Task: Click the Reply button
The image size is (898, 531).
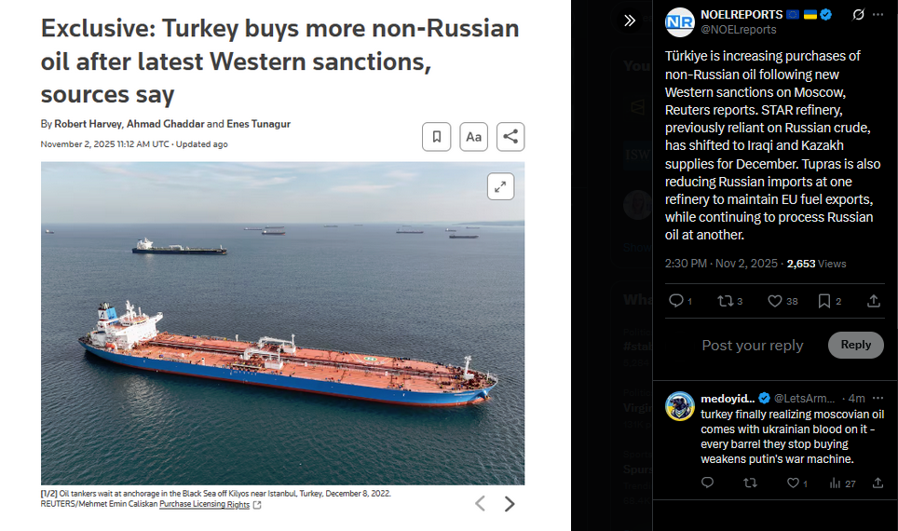Action: click(x=856, y=345)
